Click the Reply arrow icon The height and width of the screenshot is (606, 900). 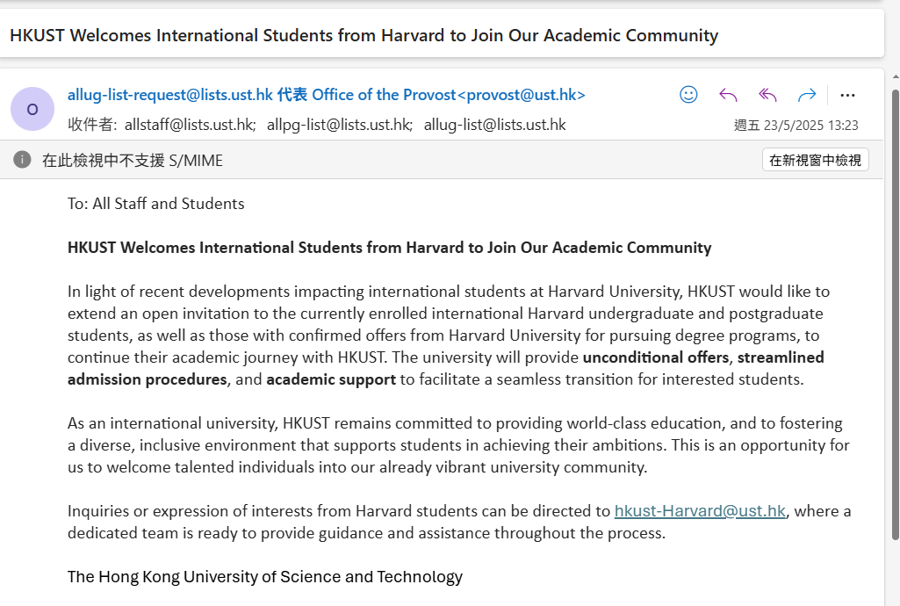728,95
